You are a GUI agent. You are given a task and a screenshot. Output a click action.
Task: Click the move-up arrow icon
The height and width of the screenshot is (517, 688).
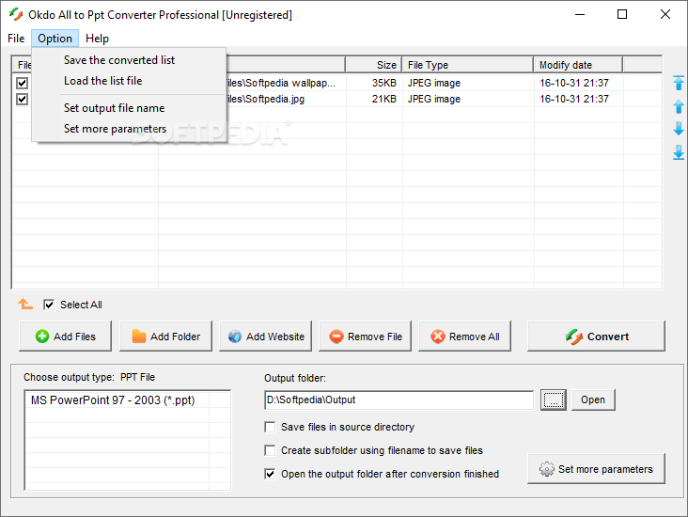coord(679,106)
